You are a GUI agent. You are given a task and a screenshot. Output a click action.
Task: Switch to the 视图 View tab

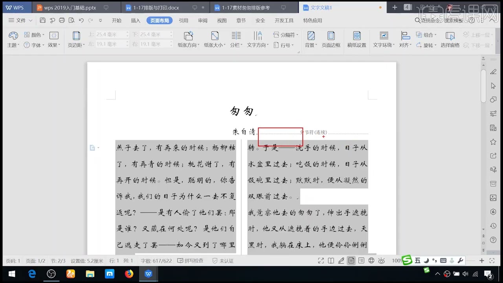click(x=222, y=20)
